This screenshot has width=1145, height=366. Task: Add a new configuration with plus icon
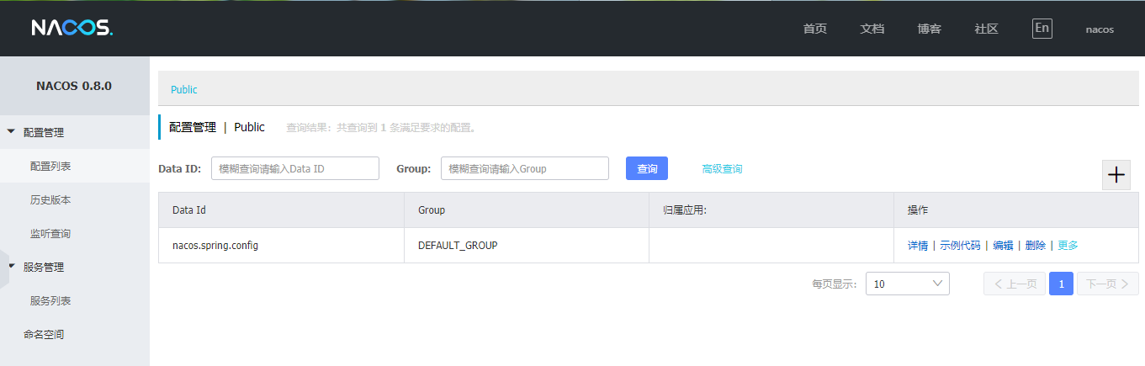point(1116,175)
